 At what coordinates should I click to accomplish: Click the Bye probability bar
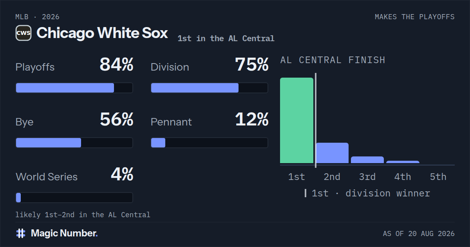[74, 143]
